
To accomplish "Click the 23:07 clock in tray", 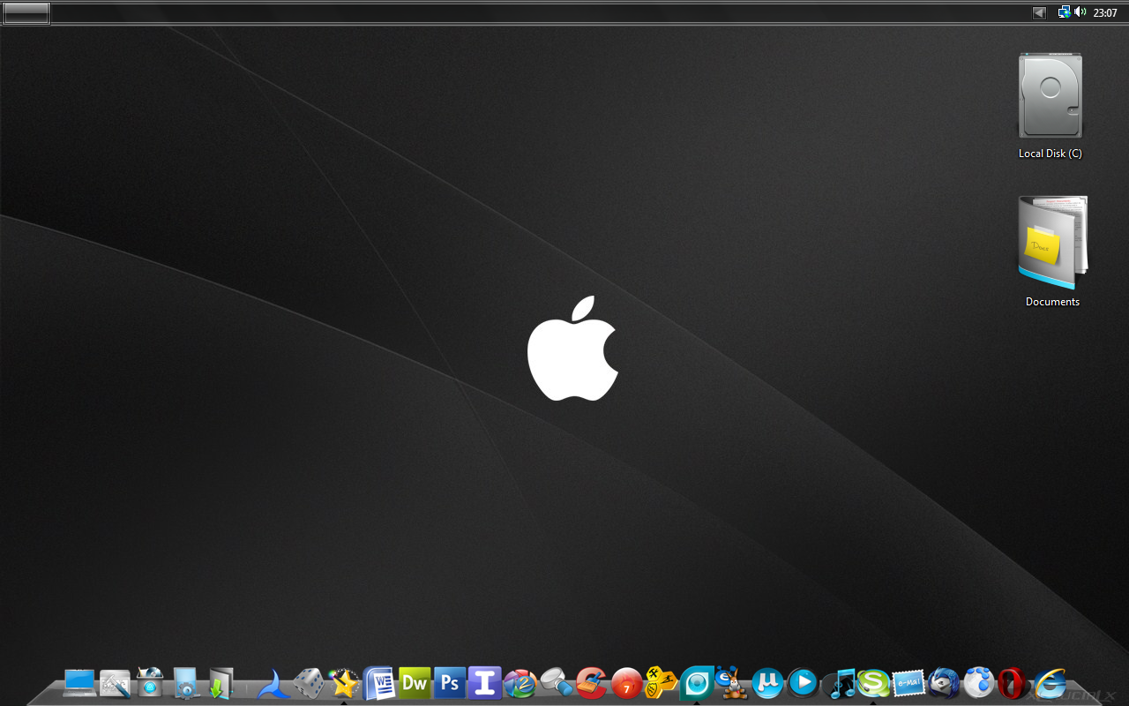I will pos(1105,13).
